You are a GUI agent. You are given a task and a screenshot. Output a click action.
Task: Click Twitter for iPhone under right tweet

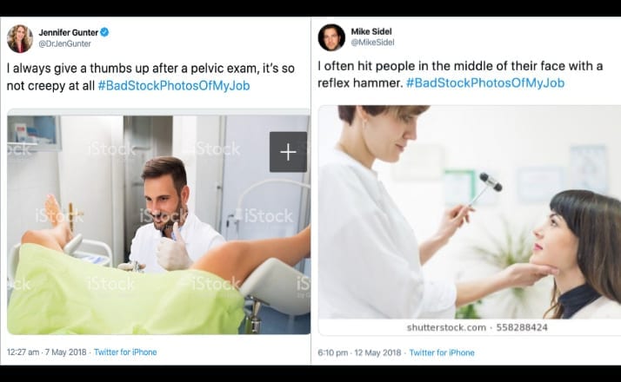coord(442,352)
